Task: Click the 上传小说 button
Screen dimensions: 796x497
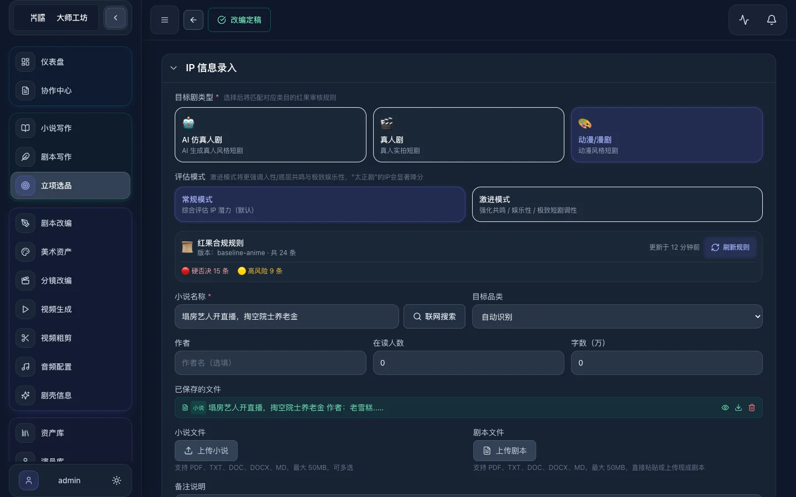Action: coord(206,451)
